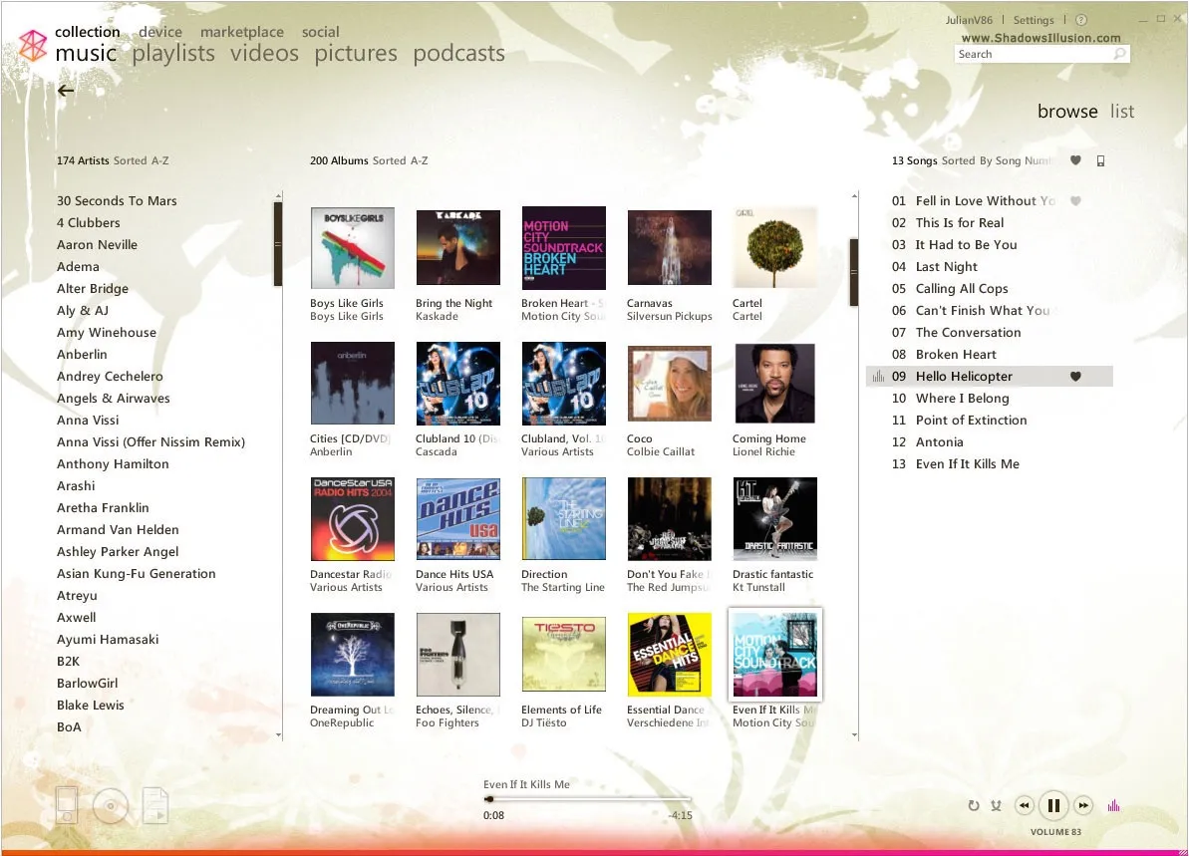Click the pink equalizer visualization icon
This screenshot has width=1189, height=856.
pyautogui.click(x=1113, y=804)
